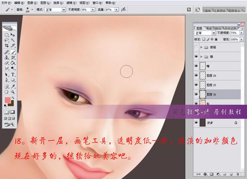This screenshot has width=247, height=179.
Task: Select the Crop tool
Action: pos(6,46)
